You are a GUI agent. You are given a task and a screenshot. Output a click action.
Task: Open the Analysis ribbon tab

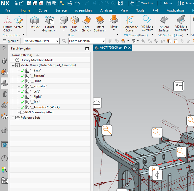pos(106,10)
